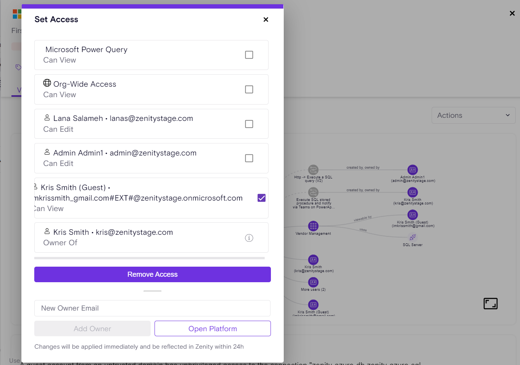520x365 pixels.
Task: Click the Open Platform button
Action: click(x=213, y=328)
